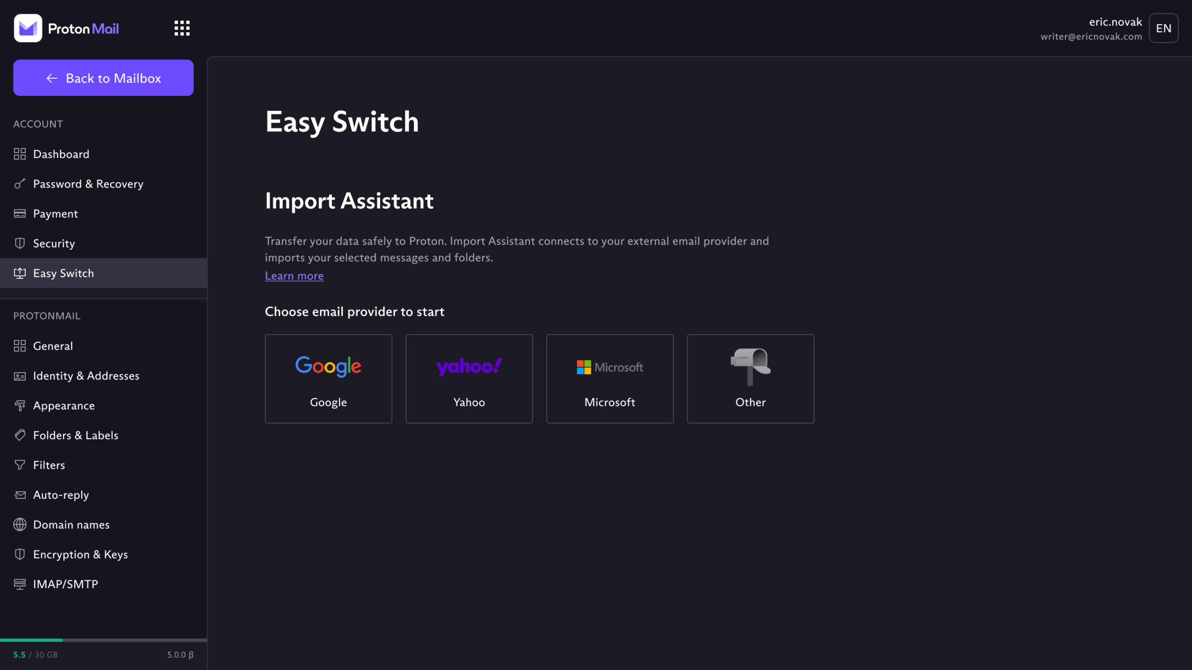Screen dimensions: 1192x670
Task: Click the ACCOUNT section heading
Action: click(x=38, y=124)
